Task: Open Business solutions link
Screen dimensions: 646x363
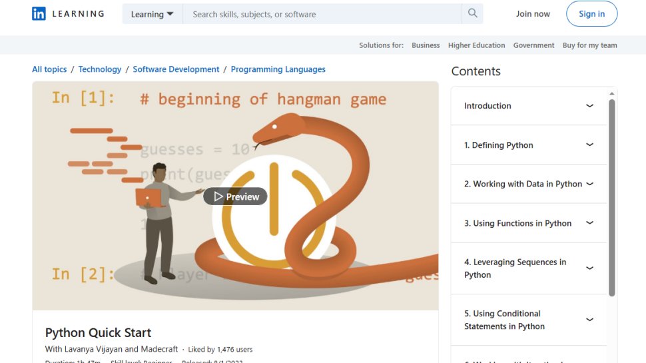Action: [x=426, y=45]
